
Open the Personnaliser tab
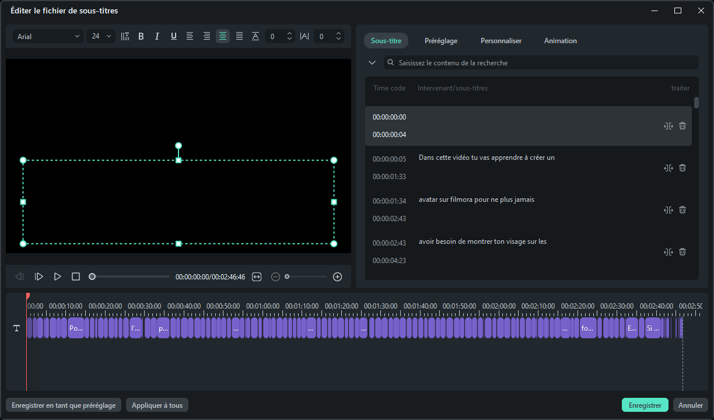point(501,41)
